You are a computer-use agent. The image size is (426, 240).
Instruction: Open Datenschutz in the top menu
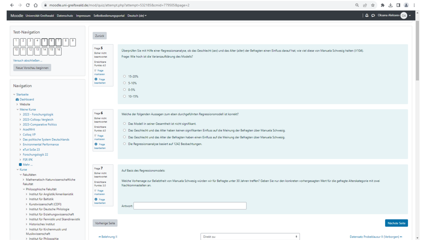(x=65, y=16)
